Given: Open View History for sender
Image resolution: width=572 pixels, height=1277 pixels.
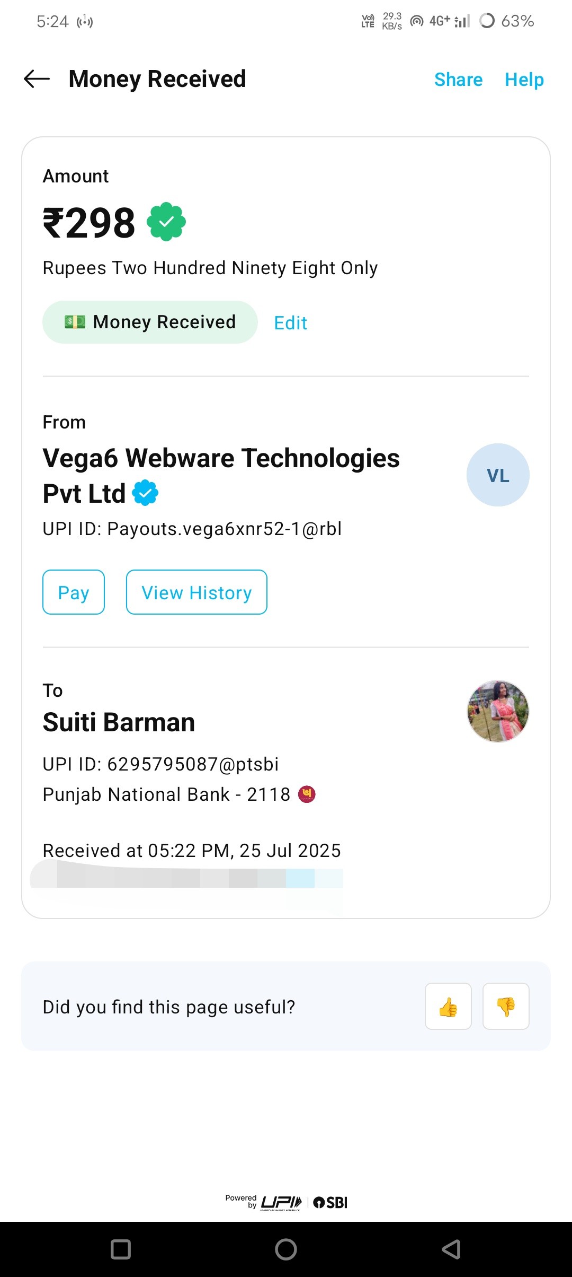Looking at the screenshot, I should tap(196, 592).
